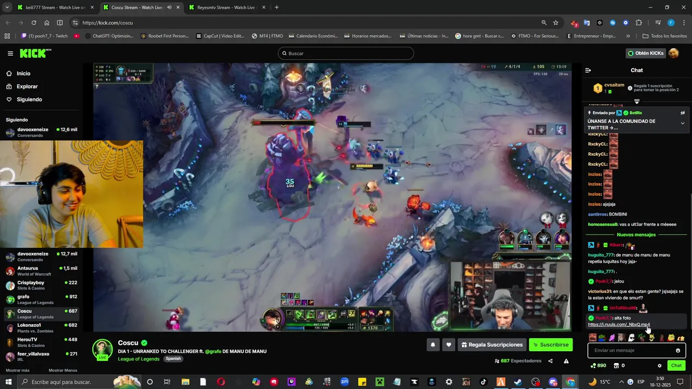692x389 pixels.
Task: Open Antaurus channel in sidebar
Action: [41, 271]
